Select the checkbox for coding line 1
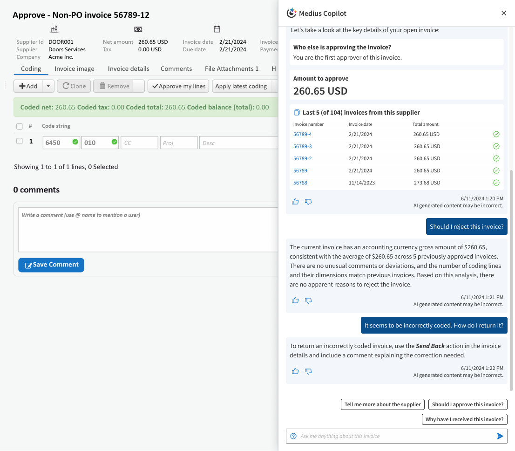515x451 pixels. tap(19, 141)
